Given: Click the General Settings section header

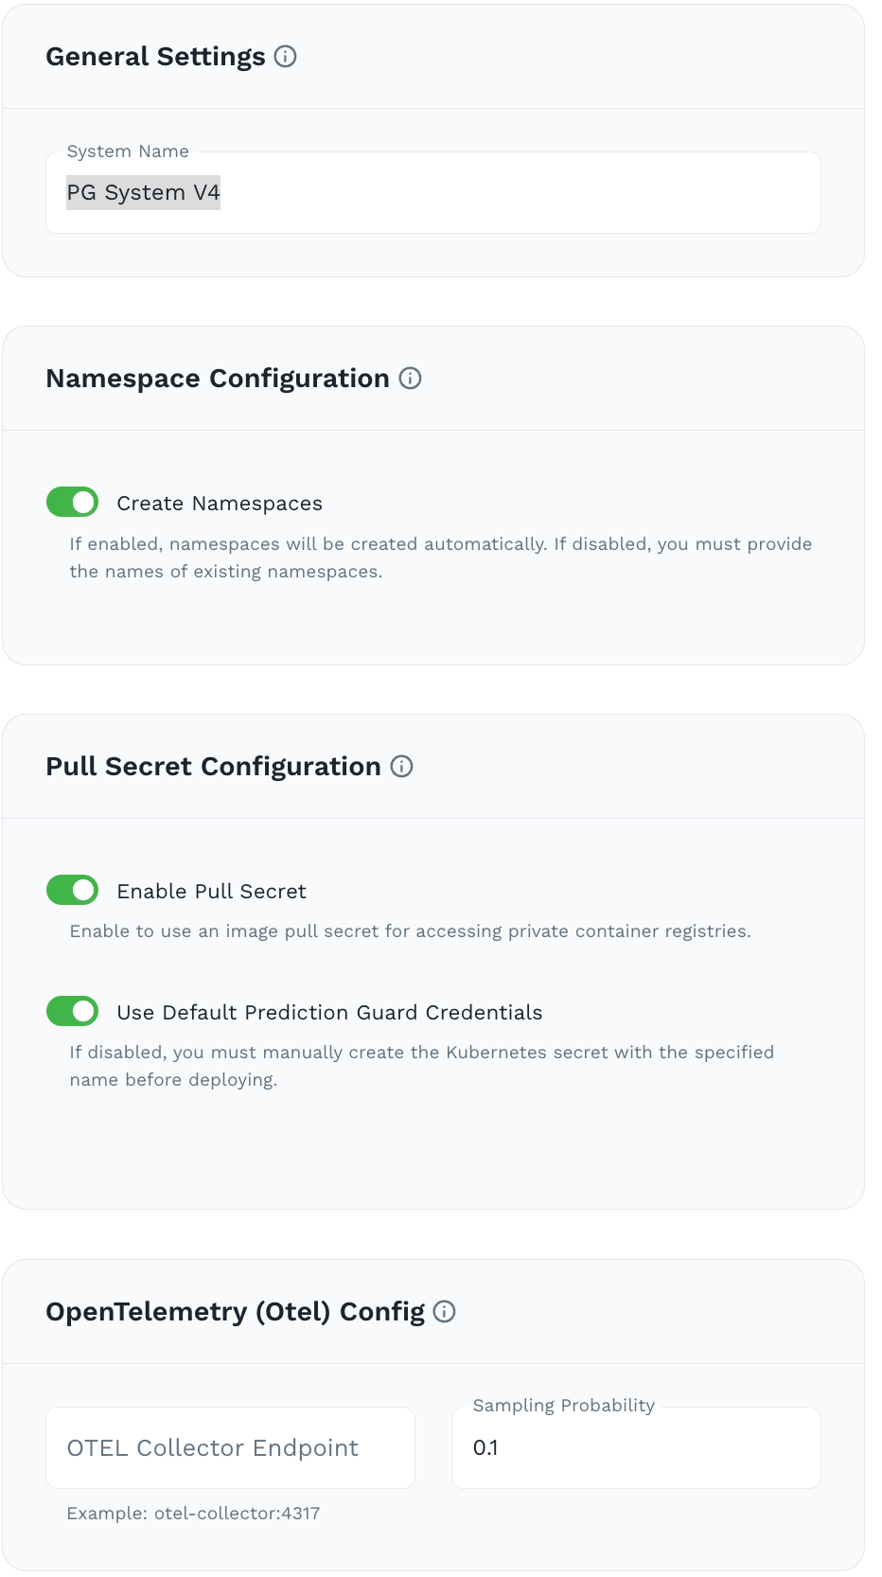Looking at the screenshot, I should (x=155, y=57).
